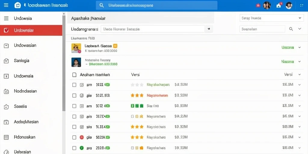The height and width of the screenshot is (154, 308).
Task: Click the icon beside Dabrisian in the sidebar
Action: 6,152
